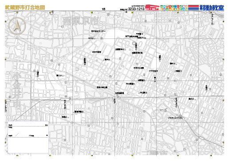Click the page number 15

point(103,9)
